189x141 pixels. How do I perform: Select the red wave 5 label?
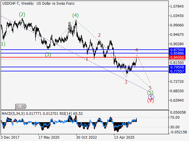tap(150, 88)
